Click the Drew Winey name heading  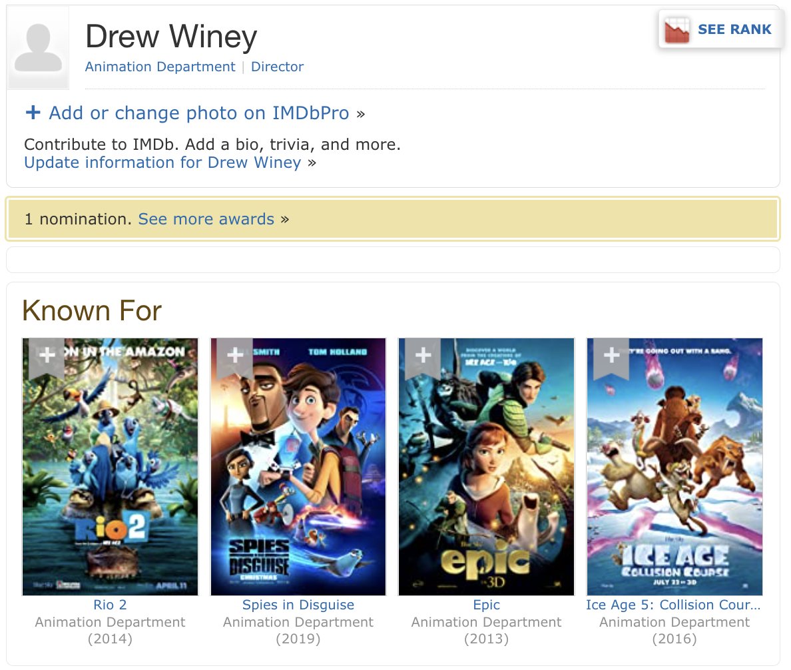pos(171,37)
